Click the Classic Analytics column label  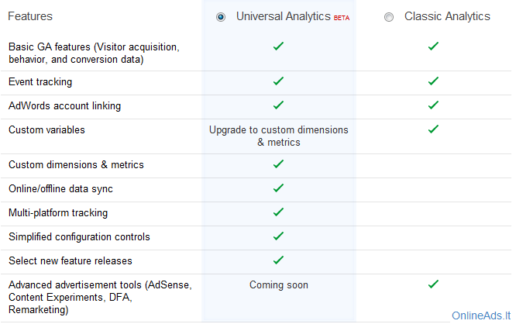447,16
